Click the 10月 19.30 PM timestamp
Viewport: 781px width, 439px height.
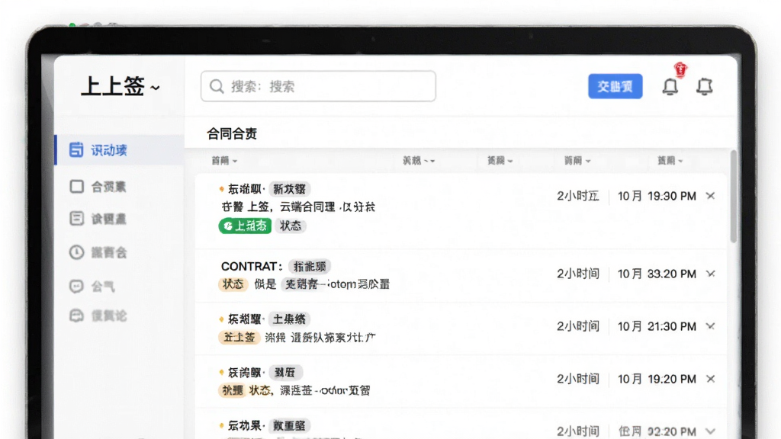coord(657,196)
